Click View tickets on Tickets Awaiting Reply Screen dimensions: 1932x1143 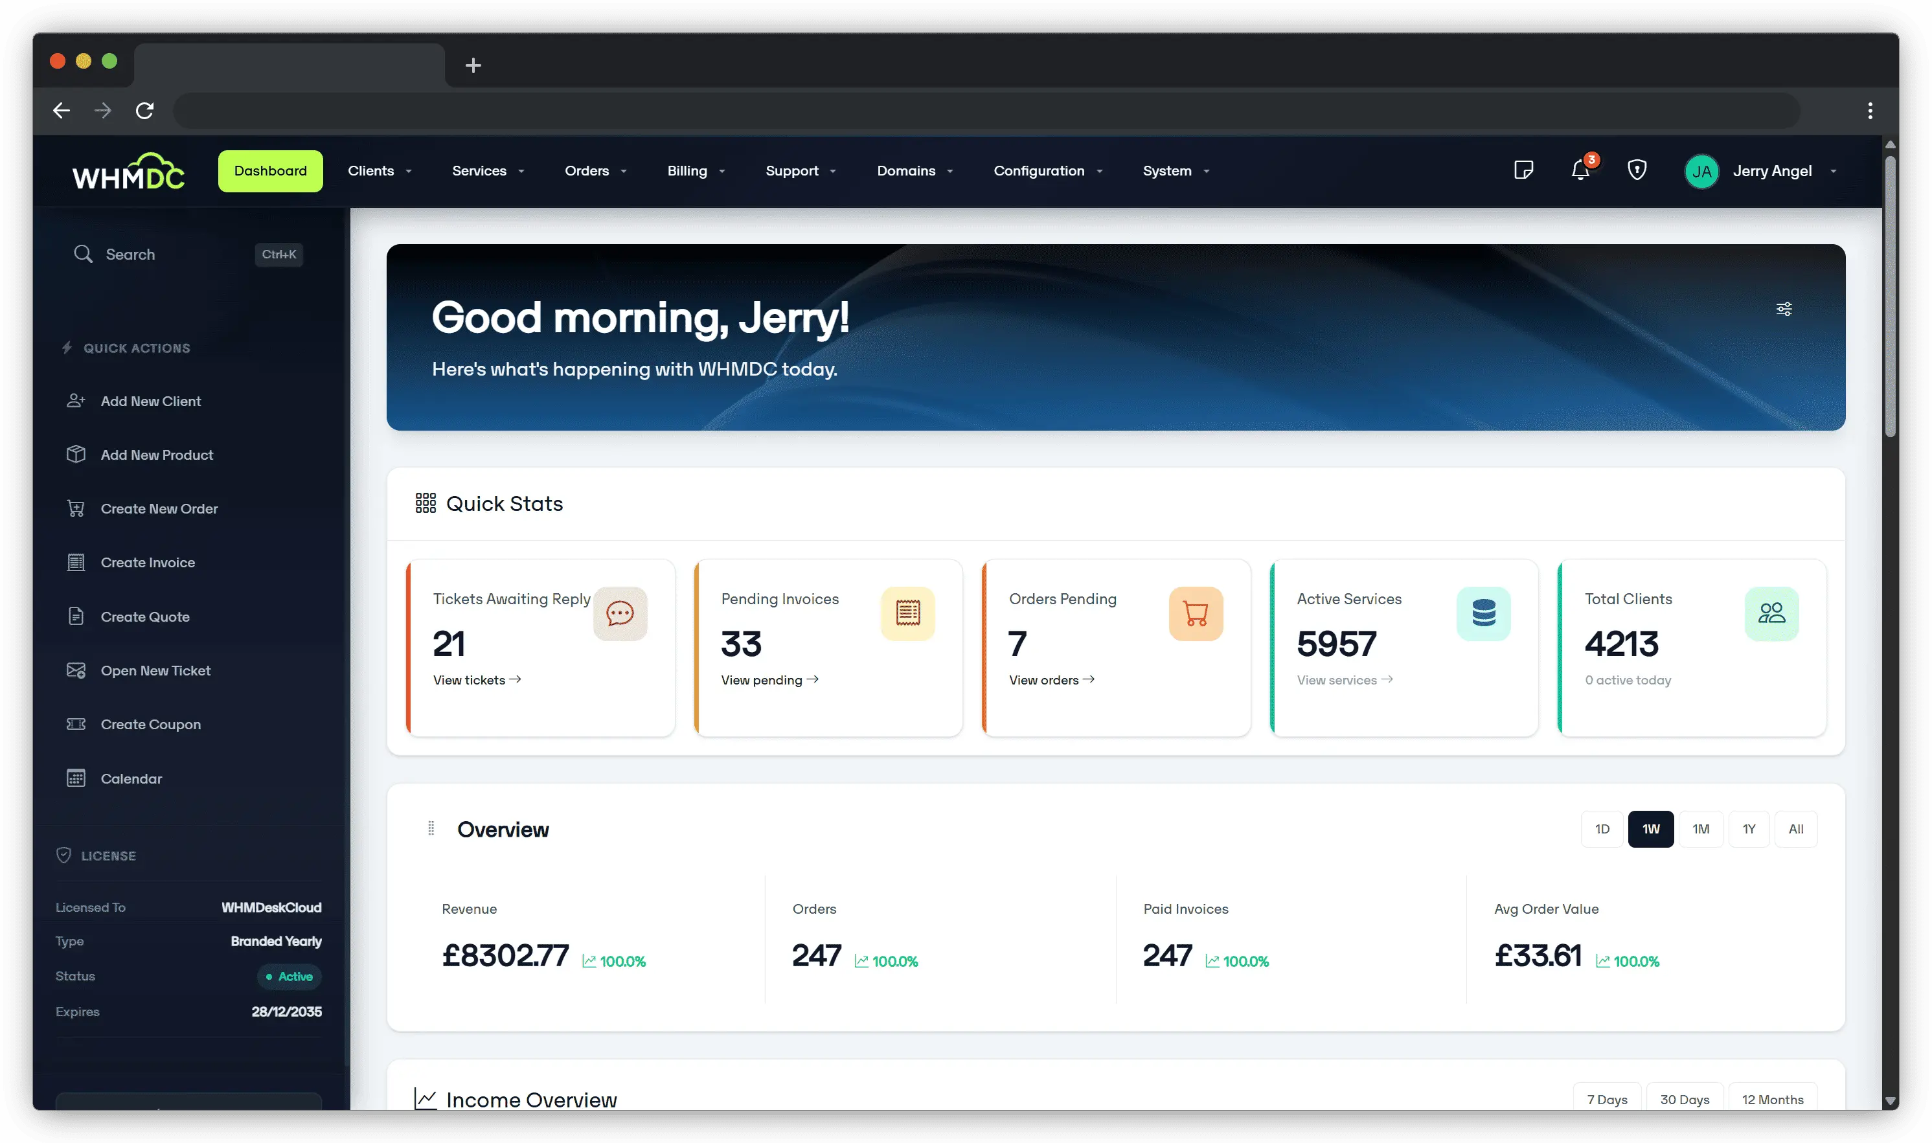click(477, 680)
